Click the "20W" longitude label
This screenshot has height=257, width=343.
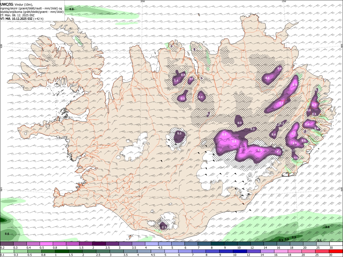pos(143,1)
